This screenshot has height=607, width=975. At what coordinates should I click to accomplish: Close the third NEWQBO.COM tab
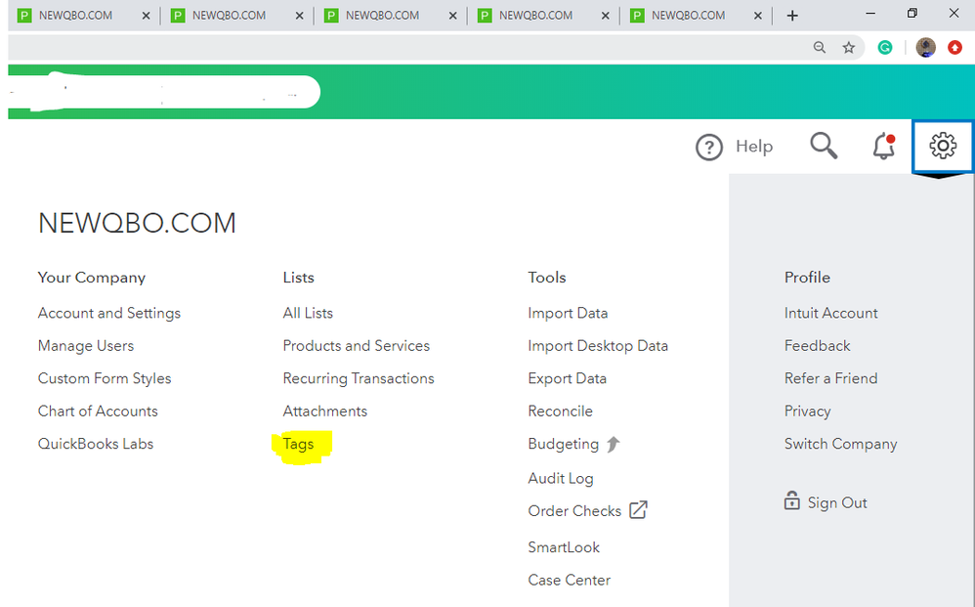pos(452,16)
